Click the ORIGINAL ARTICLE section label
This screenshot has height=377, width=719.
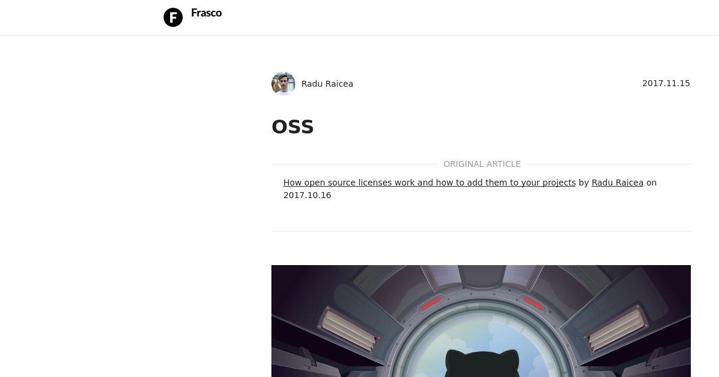(482, 164)
